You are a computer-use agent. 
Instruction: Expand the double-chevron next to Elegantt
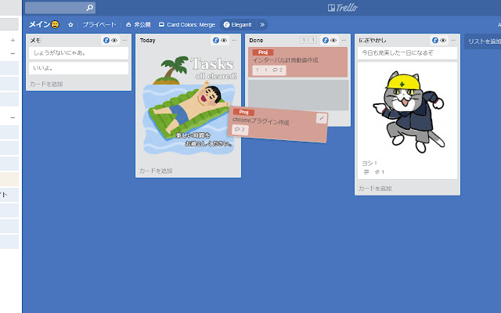coord(262,24)
